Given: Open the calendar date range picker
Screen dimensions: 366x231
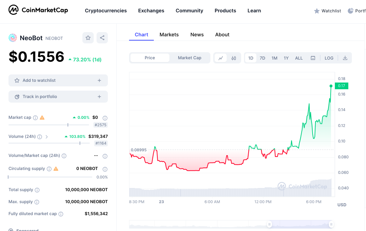Looking at the screenshot, I should tap(313, 58).
